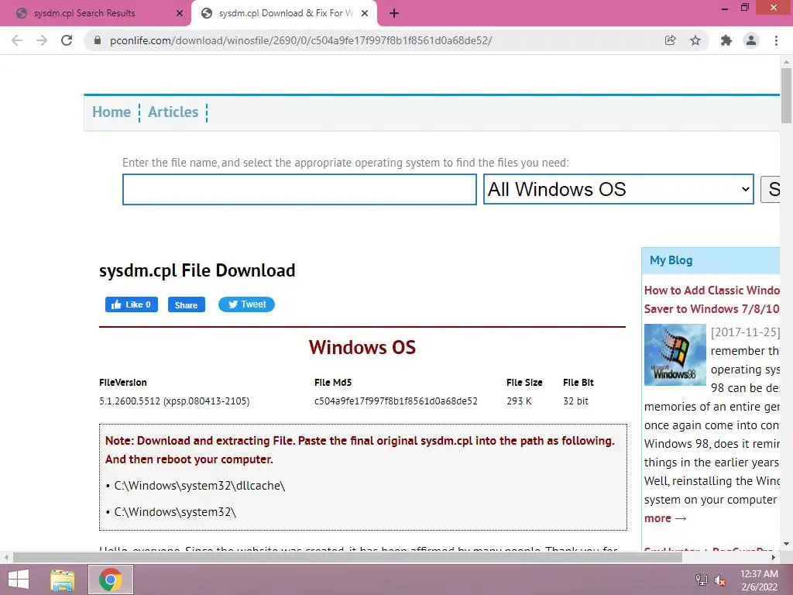Reload the current page
Image resolution: width=793 pixels, height=595 pixels.
[x=67, y=40]
